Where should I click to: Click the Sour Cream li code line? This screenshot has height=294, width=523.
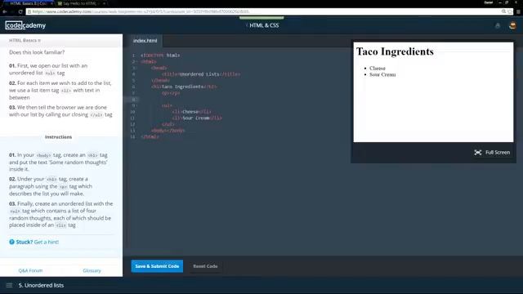197,118
